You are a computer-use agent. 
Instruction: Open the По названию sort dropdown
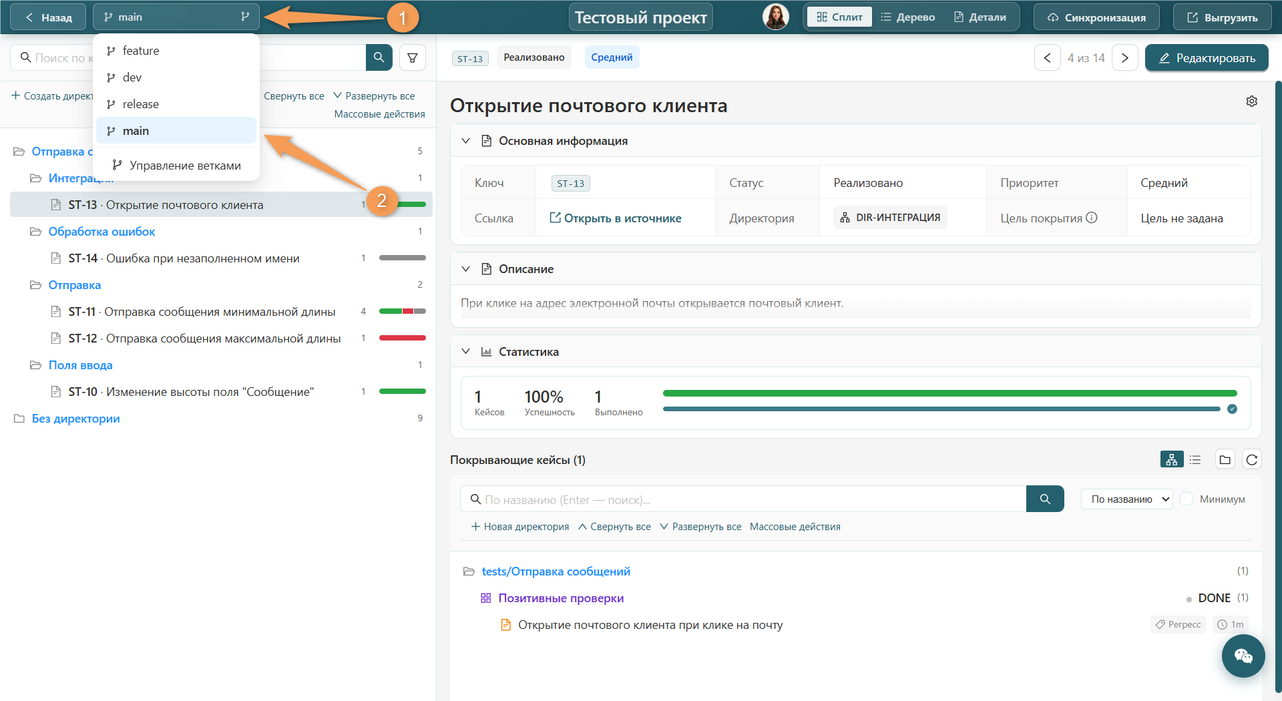[1127, 499]
